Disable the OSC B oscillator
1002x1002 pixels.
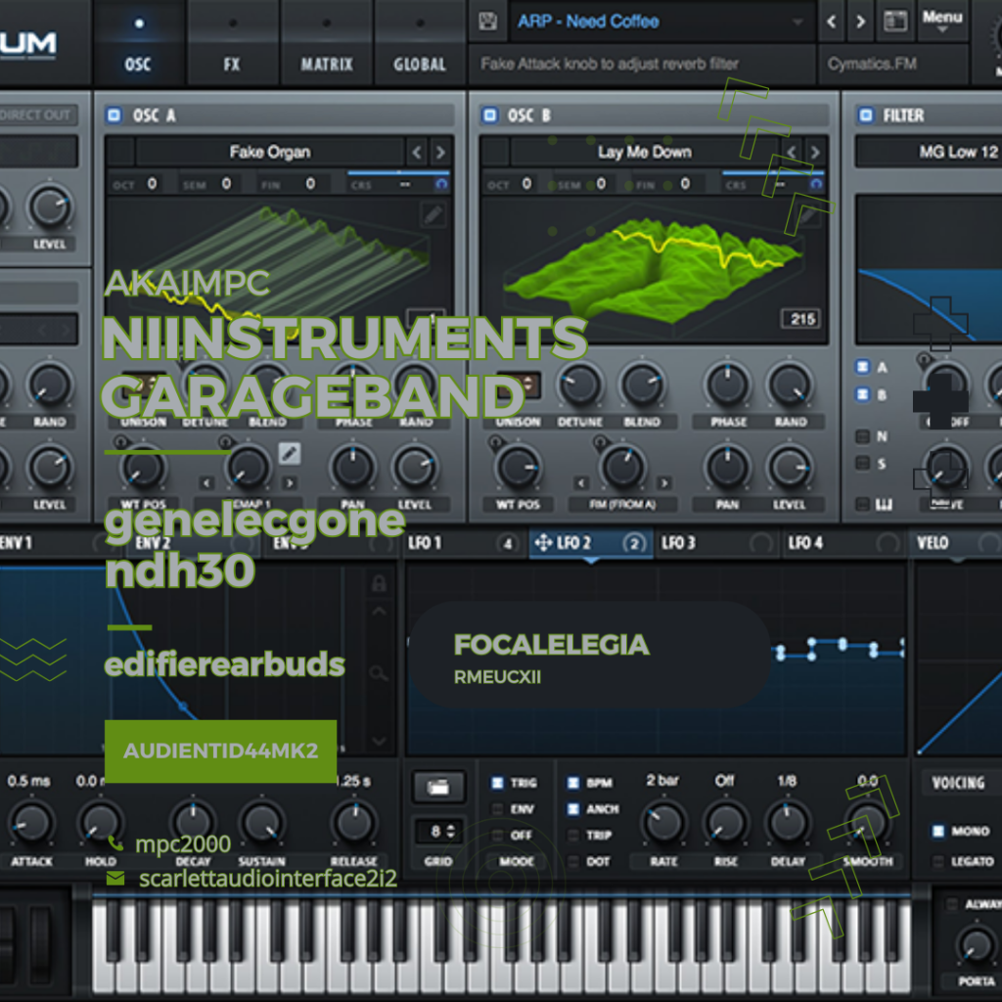[x=489, y=115]
